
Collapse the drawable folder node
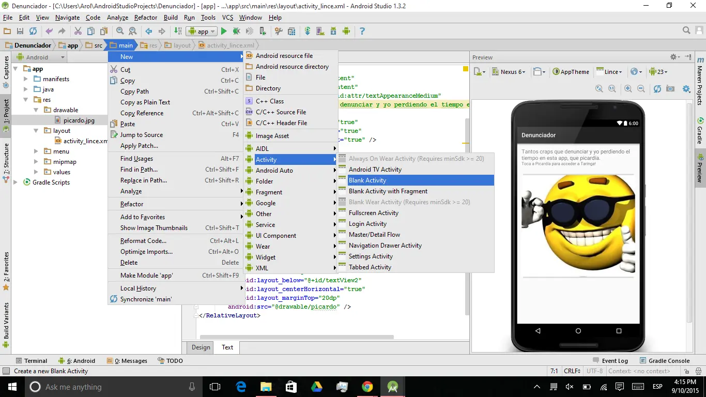point(36,110)
